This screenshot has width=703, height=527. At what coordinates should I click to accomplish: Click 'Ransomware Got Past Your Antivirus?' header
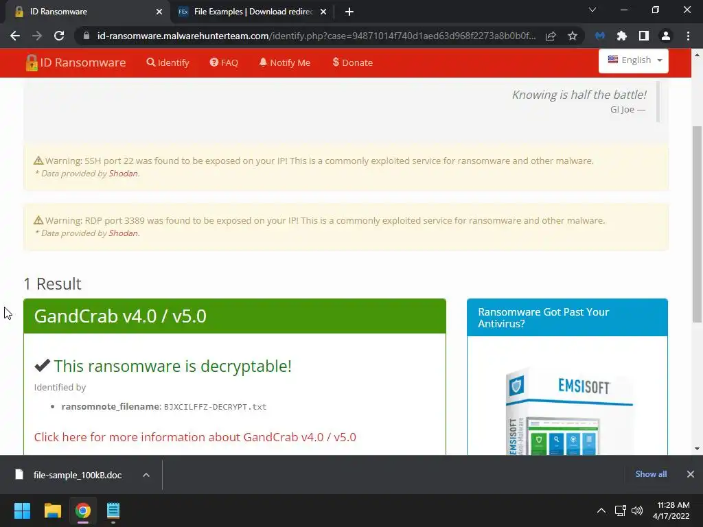[567, 317]
